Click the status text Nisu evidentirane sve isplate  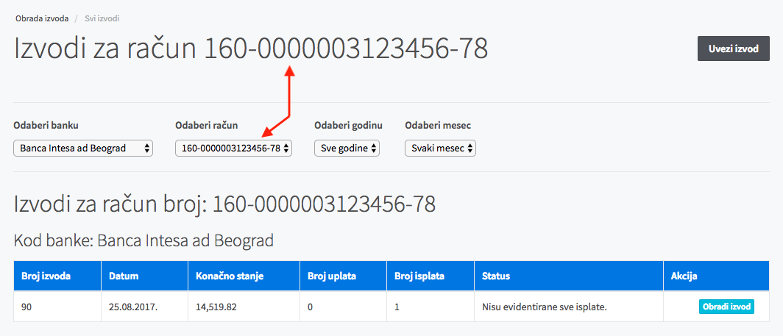(x=545, y=307)
